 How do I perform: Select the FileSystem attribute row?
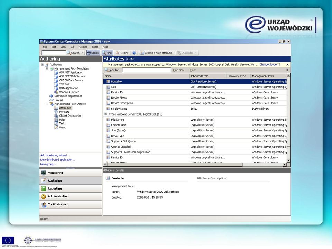(195, 120)
